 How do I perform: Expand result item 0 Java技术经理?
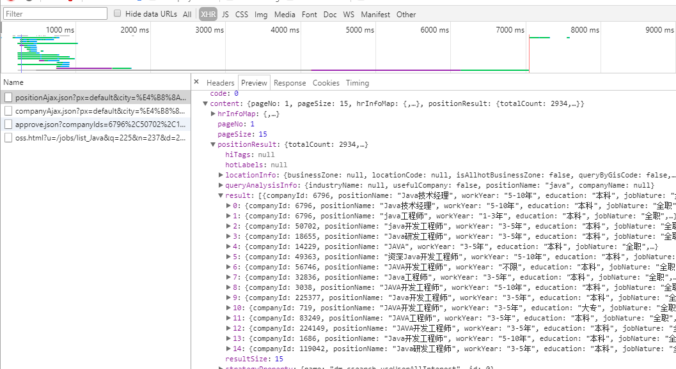[x=228, y=206]
